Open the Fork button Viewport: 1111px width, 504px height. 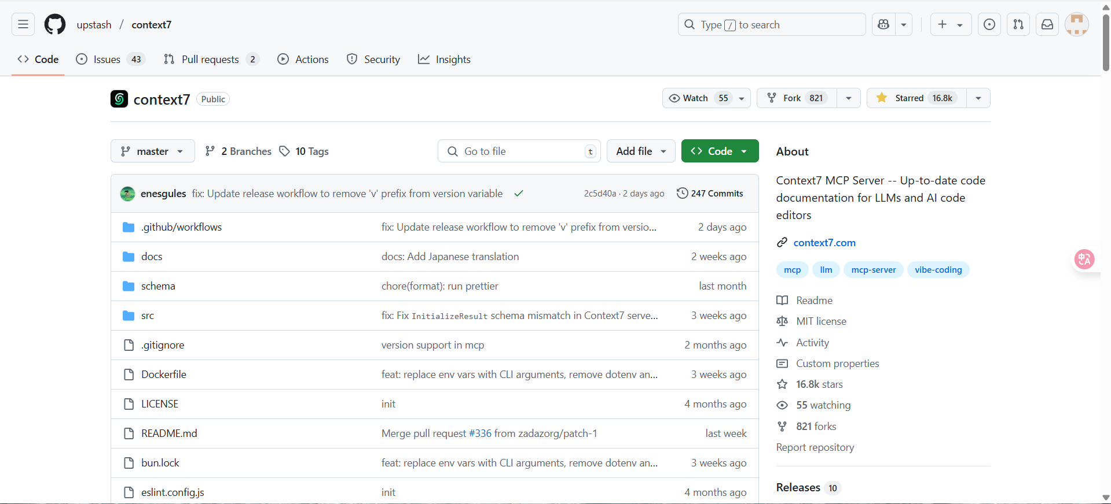797,98
